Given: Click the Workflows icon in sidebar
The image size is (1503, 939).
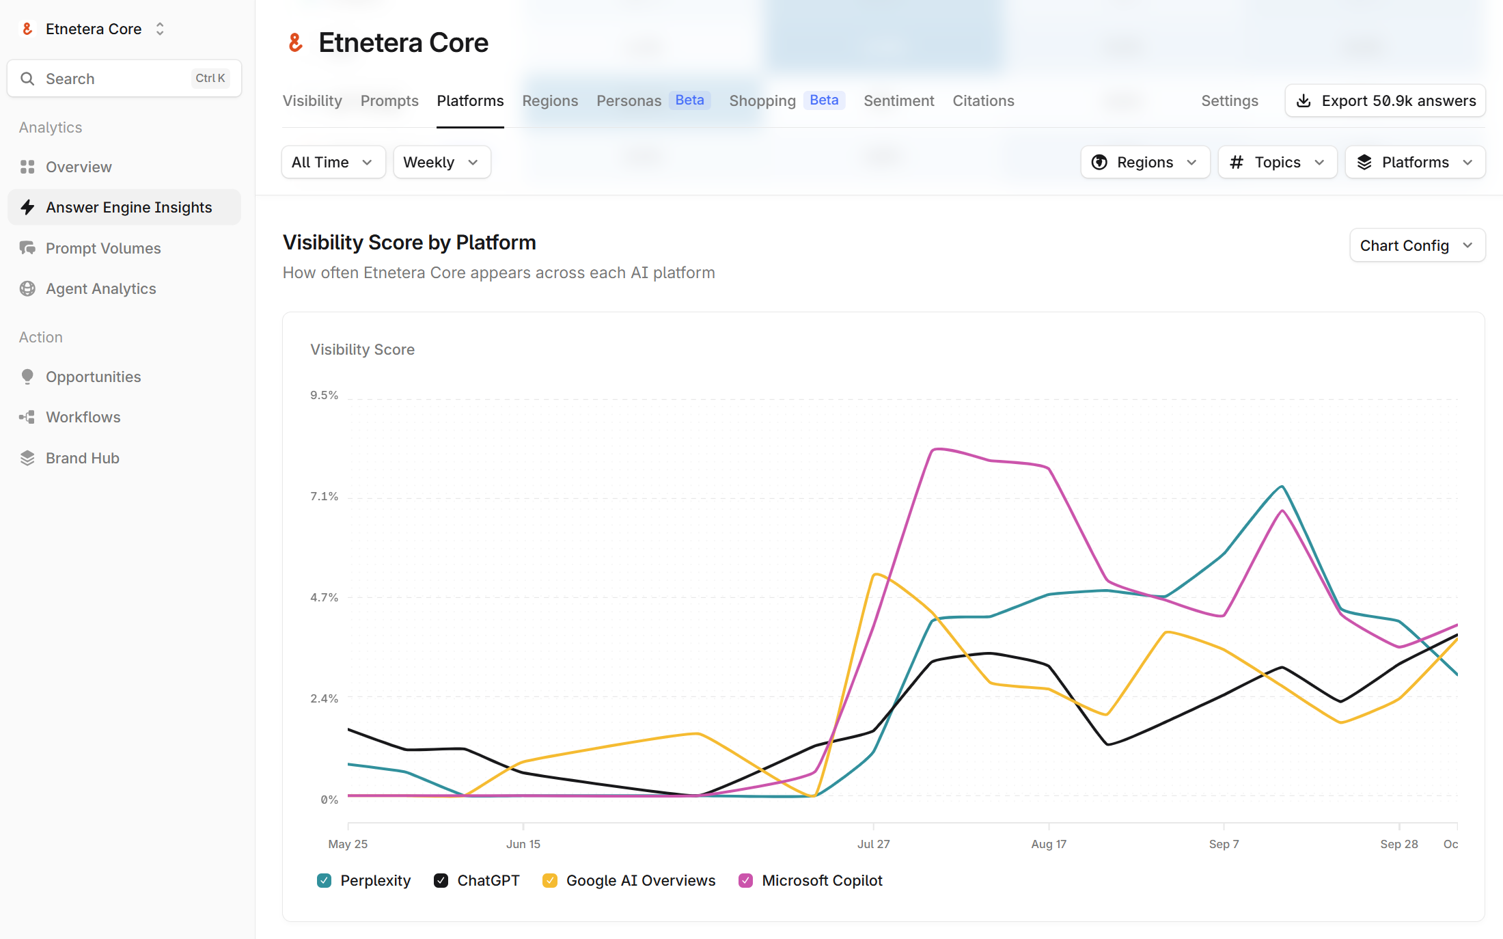Looking at the screenshot, I should tap(27, 417).
